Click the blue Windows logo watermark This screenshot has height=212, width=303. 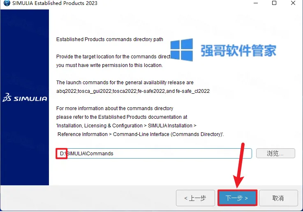pos(182,50)
